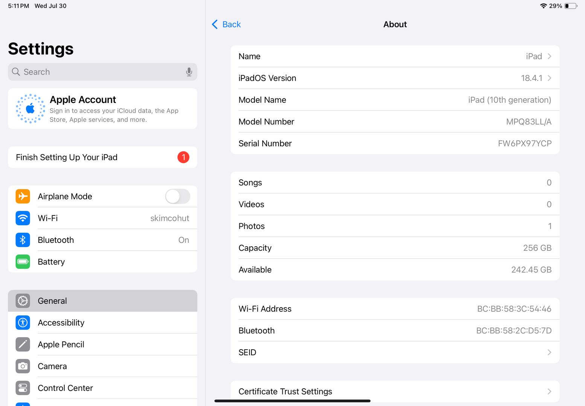Tap Available 242.45 GB value
585x406 pixels.
(x=531, y=270)
